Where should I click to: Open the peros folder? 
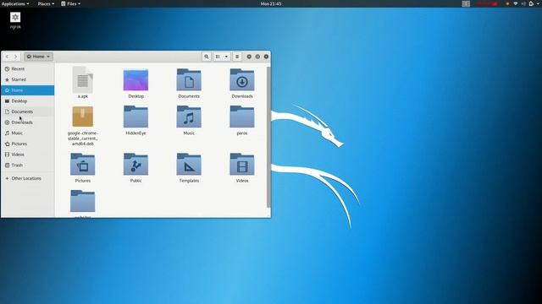[x=242, y=117]
